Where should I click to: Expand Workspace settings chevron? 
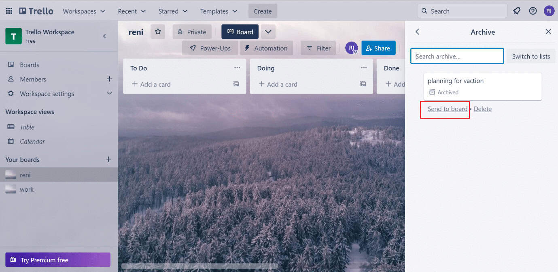click(x=109, y=94)
